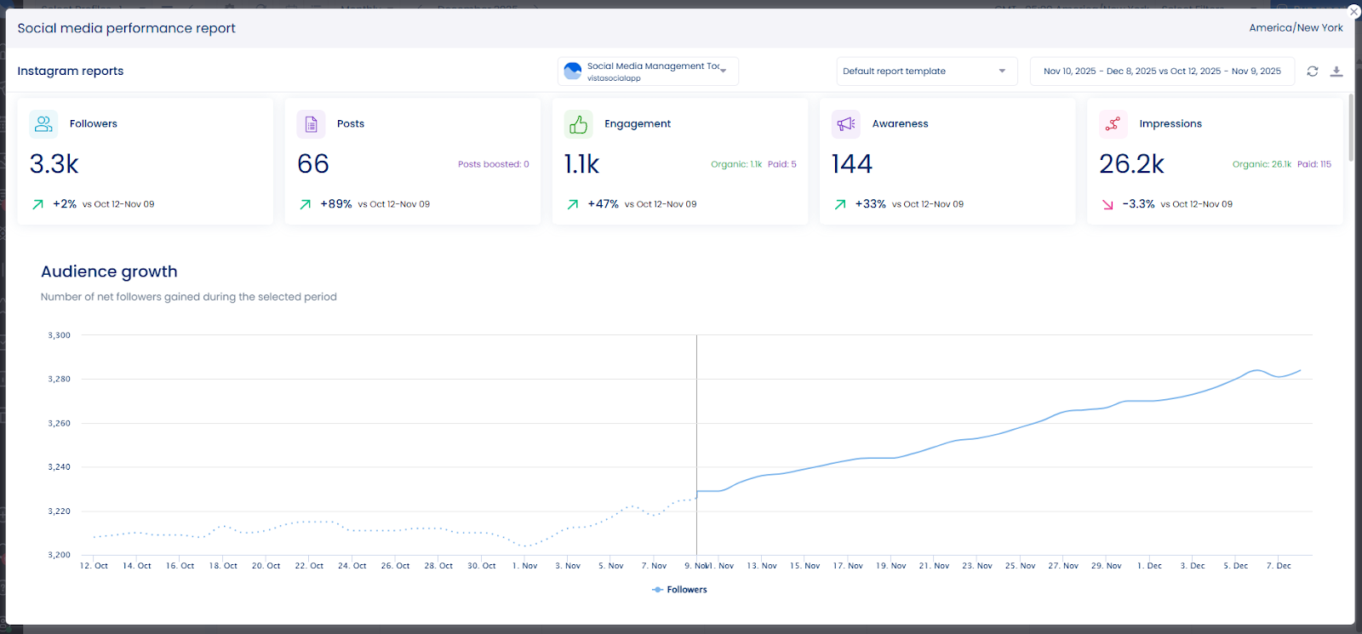Click the refresh report icon

pyautogui.click(x=1312, y=71)
